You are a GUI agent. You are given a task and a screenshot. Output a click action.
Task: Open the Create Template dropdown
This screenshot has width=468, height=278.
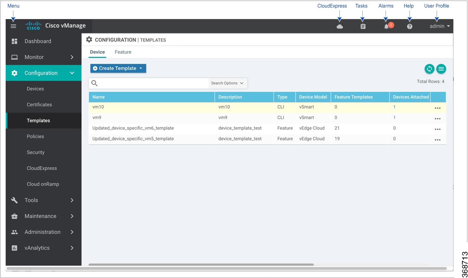[118, 68]
